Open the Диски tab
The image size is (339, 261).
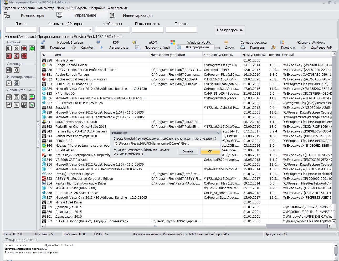[229, 48]
